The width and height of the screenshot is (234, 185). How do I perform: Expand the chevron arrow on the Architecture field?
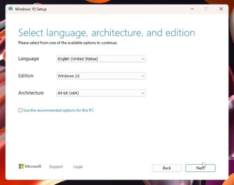click(142, 93)
